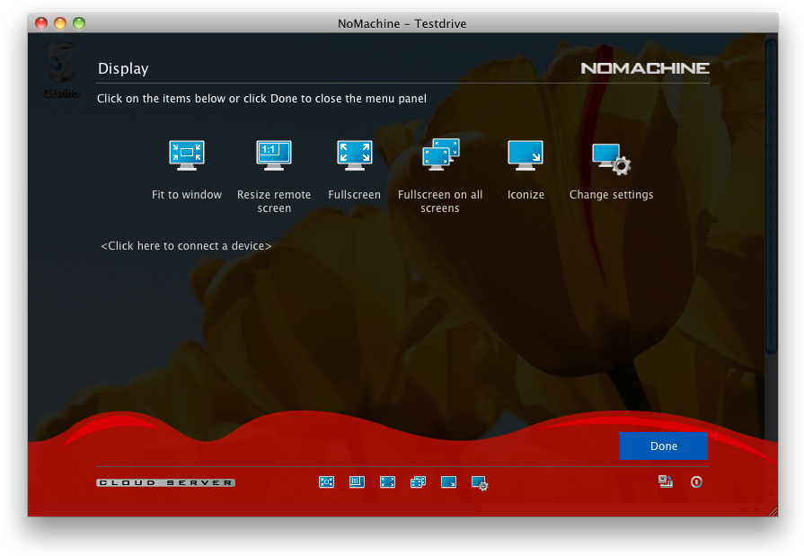Screen dimensions: 804x556
Task: Click Done to close the menu panel
Action: click(x=664, y=446)
